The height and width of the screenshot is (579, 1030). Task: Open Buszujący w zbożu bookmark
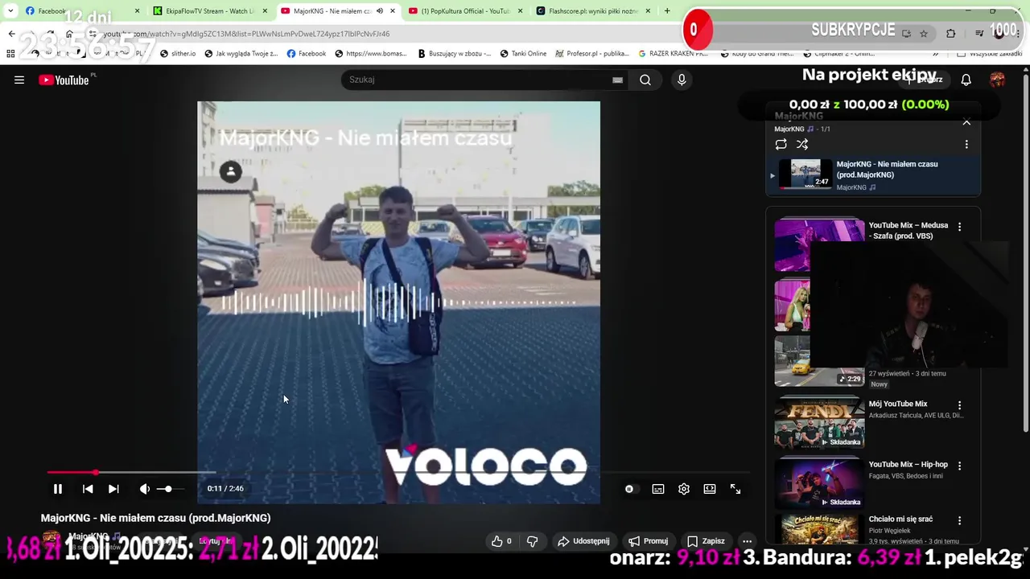pos(455,54)
